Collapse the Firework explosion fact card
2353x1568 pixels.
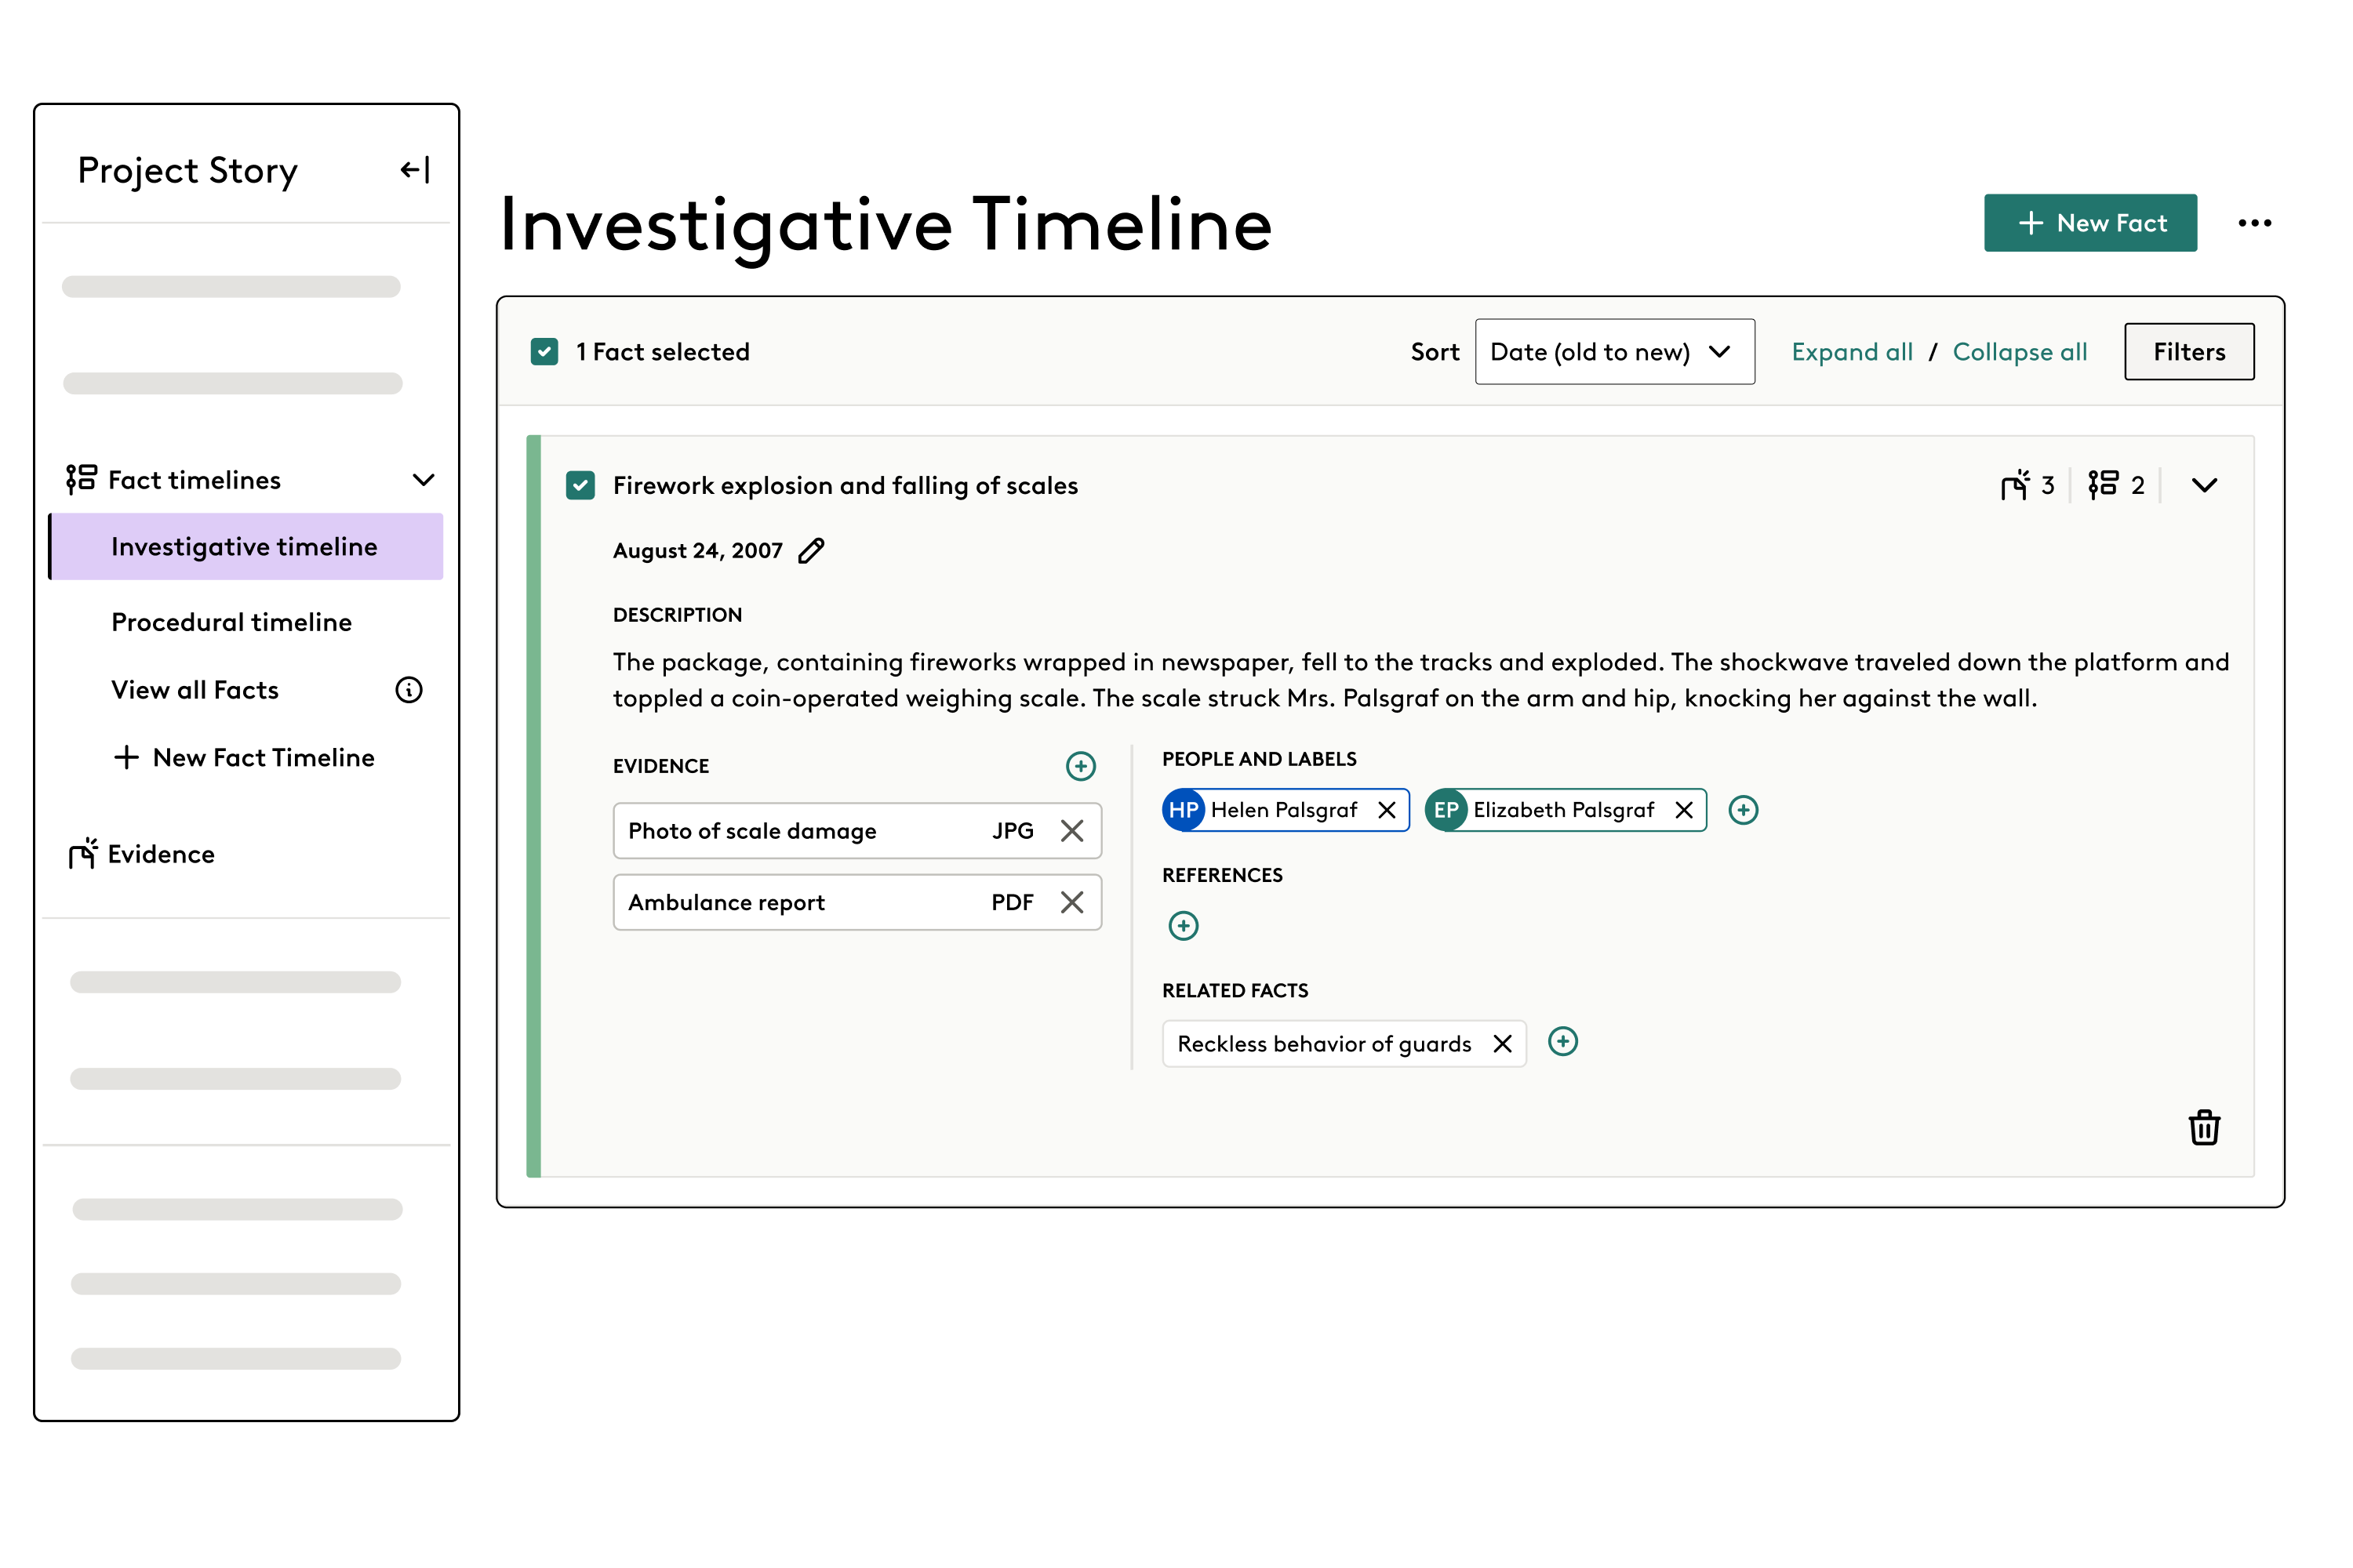click(2204, 486)
